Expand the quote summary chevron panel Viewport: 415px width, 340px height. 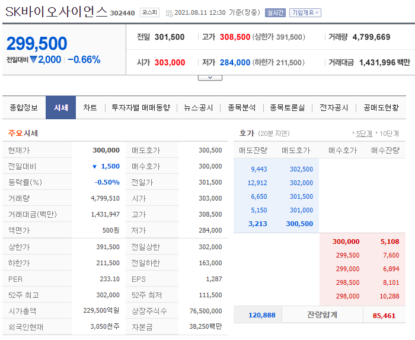(210, 78)
